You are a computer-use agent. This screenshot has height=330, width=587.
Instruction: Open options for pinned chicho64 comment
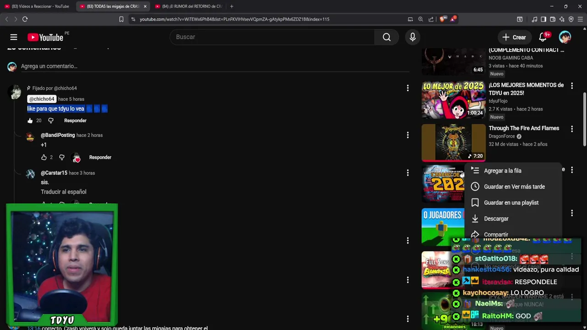click(x=408, y=88)
